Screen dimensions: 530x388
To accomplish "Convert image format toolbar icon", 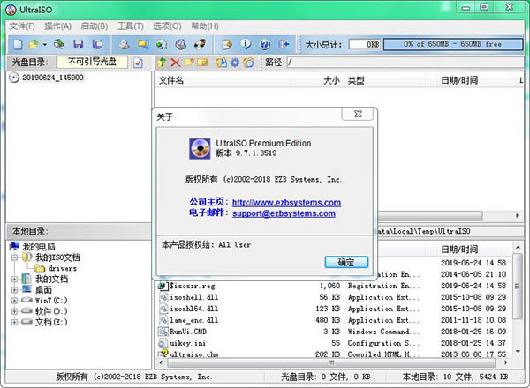I will tap(162, 44).
